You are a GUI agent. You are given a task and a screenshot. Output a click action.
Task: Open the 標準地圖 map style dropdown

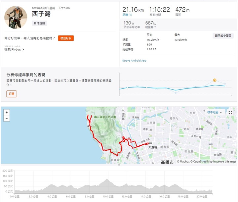coord(215,112)
